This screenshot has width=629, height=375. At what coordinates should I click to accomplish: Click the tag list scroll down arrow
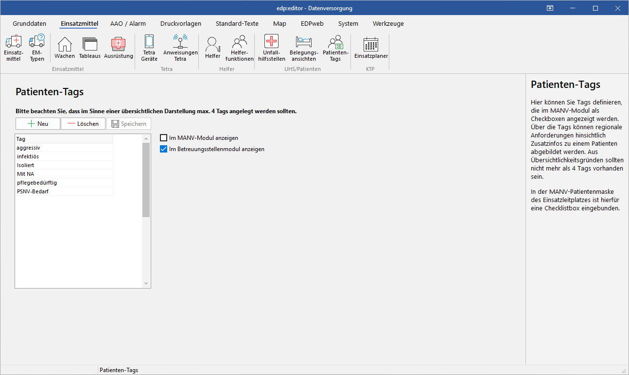[146, 284]
